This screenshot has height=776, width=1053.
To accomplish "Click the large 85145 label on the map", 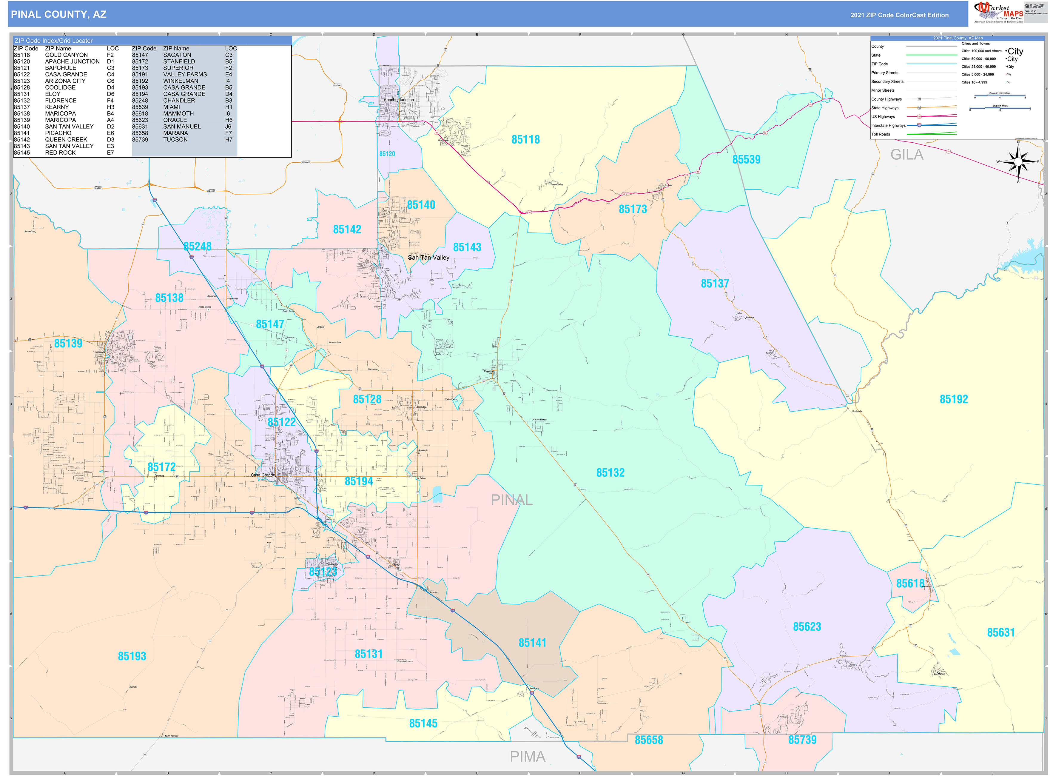I will tap(423, 724).
